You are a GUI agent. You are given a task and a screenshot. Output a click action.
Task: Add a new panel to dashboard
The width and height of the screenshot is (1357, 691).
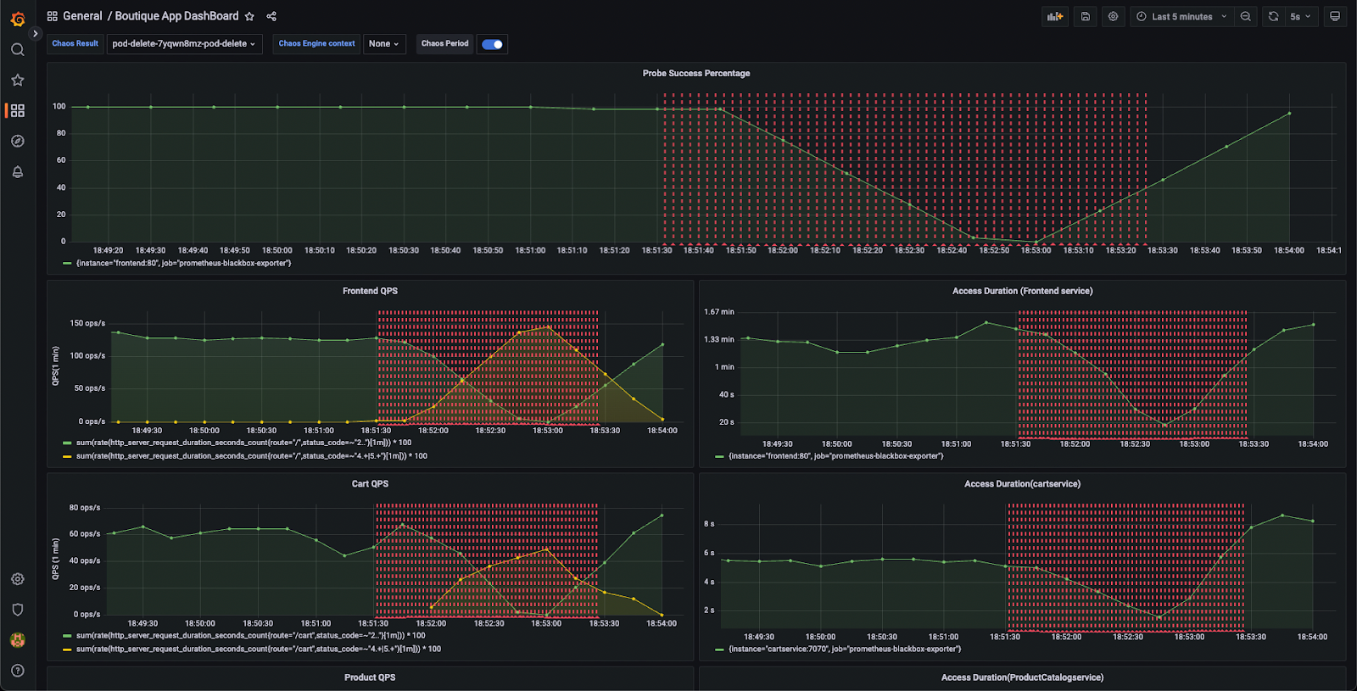[1055, 16]
